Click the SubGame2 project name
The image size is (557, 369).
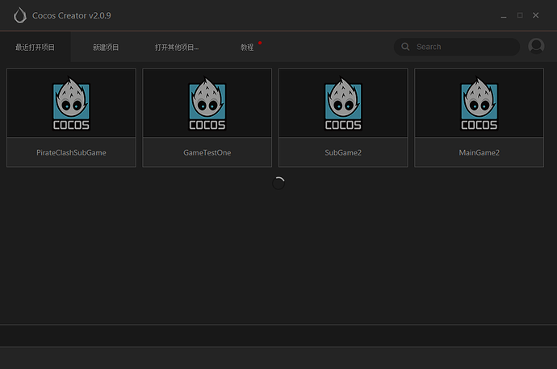coord(343,153)
